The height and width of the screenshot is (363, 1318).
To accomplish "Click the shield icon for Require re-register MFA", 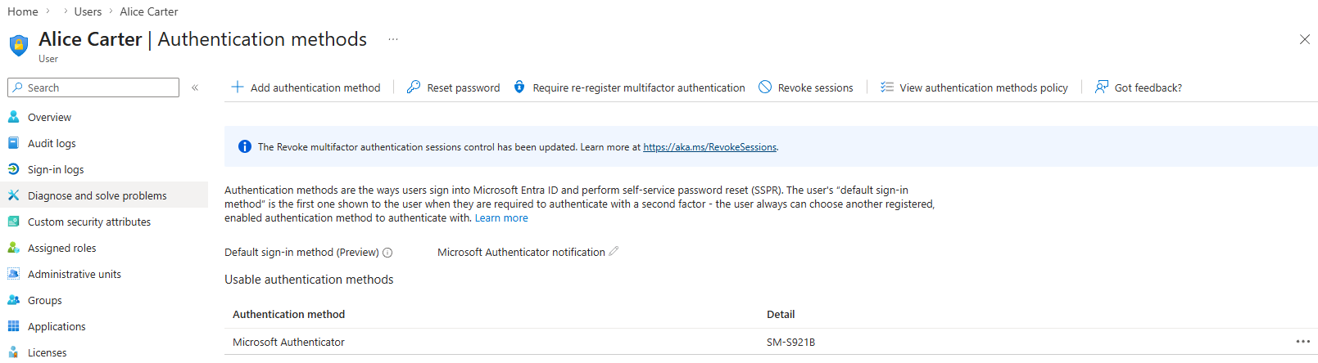I will tap(519, 87).
